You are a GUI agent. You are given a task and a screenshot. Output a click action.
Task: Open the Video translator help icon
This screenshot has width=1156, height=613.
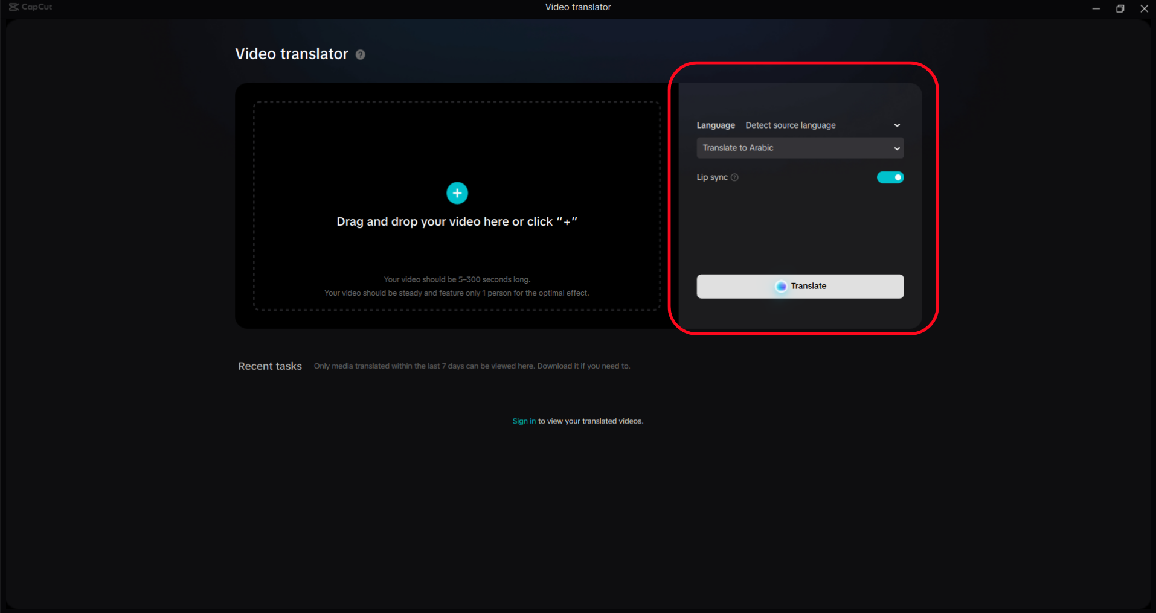(360, 54)
